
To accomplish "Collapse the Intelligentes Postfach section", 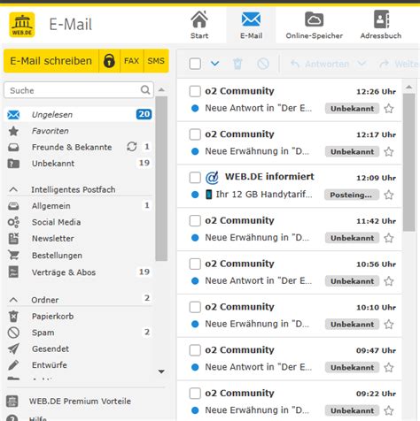I will click(x=13, y=189).
